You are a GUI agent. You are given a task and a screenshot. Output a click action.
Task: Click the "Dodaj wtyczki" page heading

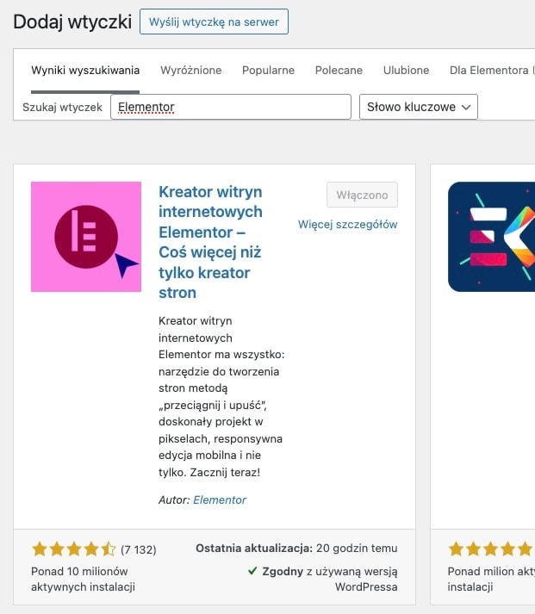[x=72, y=22]
